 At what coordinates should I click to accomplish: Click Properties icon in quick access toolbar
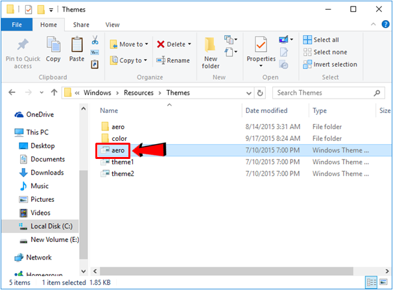pos(29,10)
